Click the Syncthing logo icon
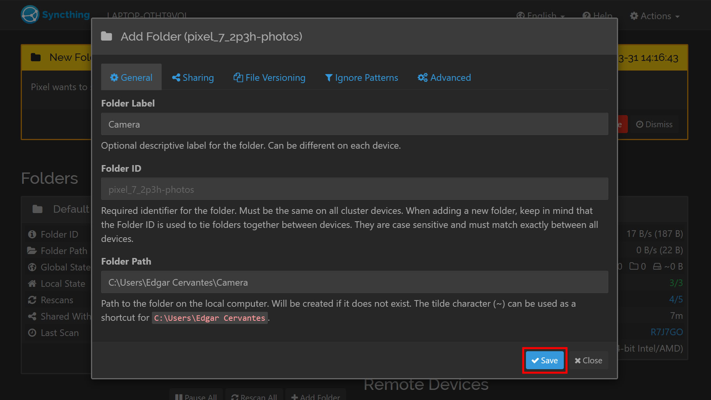 (x=30, y=15)
